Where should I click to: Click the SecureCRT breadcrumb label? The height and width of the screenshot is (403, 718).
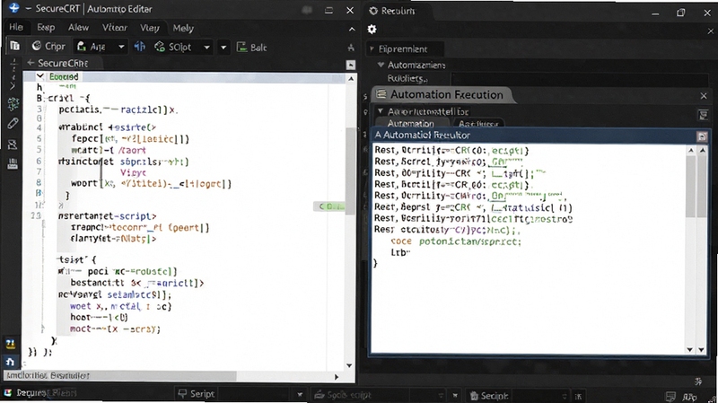coord(63,63)
